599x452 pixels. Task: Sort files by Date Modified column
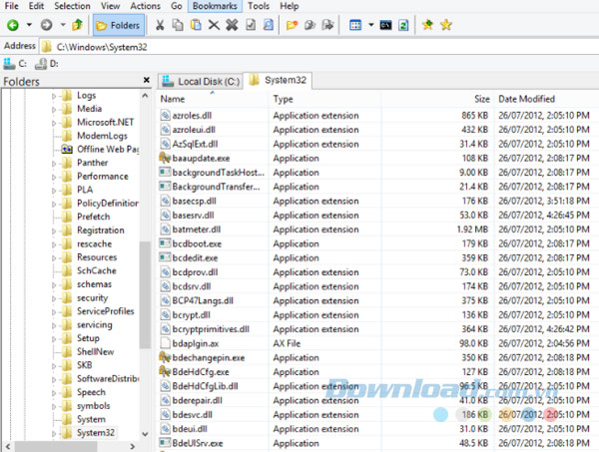(x=527, y=99)
